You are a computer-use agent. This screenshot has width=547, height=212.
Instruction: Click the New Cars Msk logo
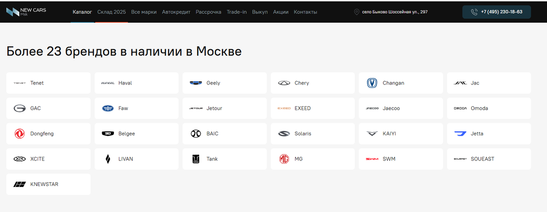tap(26, 11)
